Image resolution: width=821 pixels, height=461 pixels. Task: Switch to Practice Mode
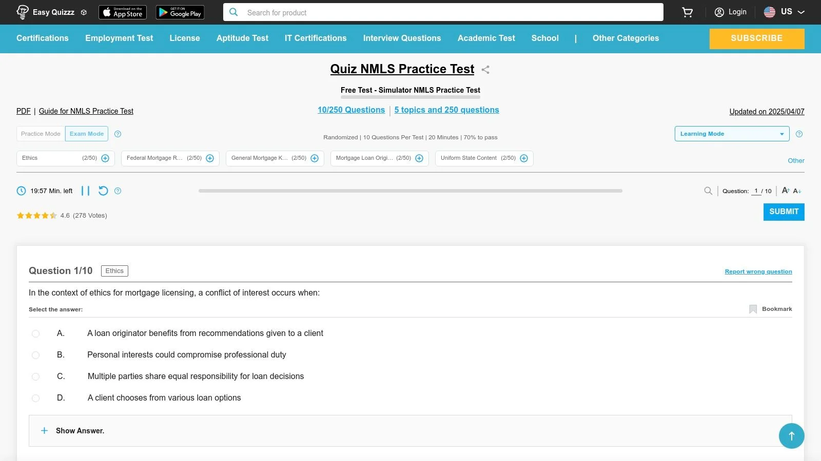(41, 134)
